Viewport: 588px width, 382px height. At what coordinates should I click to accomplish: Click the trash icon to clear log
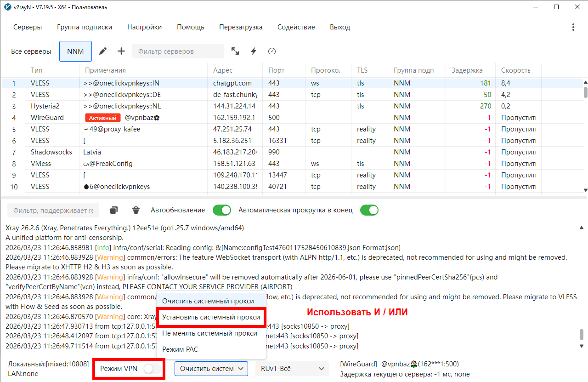coord(136,210)
